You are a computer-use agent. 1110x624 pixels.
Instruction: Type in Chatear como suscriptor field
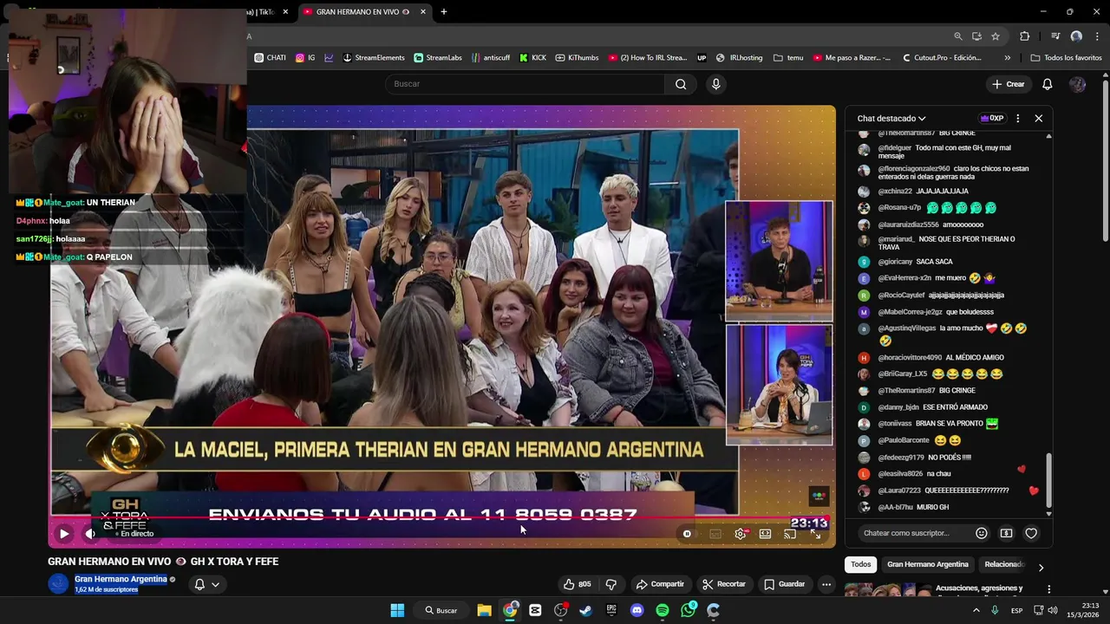[915, 533]
